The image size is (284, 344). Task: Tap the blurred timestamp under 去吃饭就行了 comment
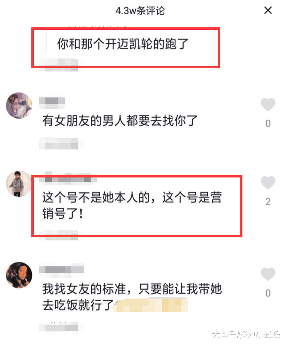tap(58, 327)
